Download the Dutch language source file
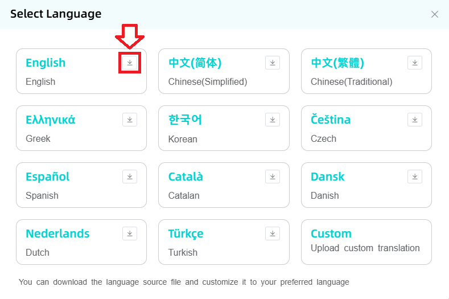 [x=130, y=234]
